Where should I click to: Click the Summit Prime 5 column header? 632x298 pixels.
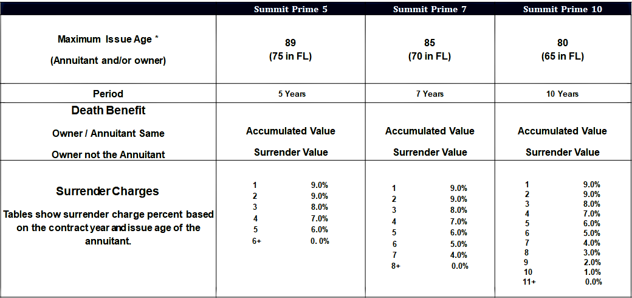[290, 9]
